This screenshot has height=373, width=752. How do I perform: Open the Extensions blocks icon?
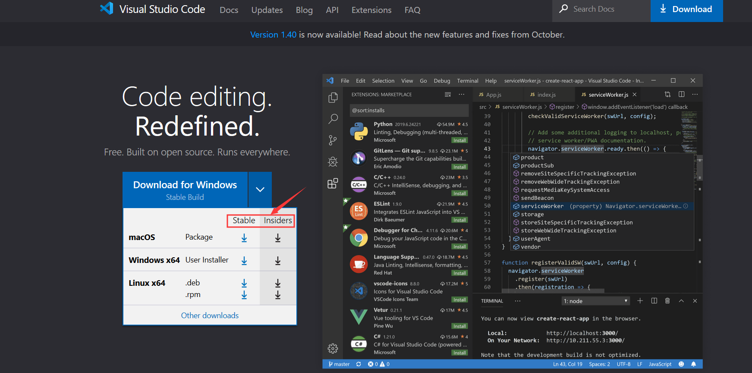click(x=333, y=183)
